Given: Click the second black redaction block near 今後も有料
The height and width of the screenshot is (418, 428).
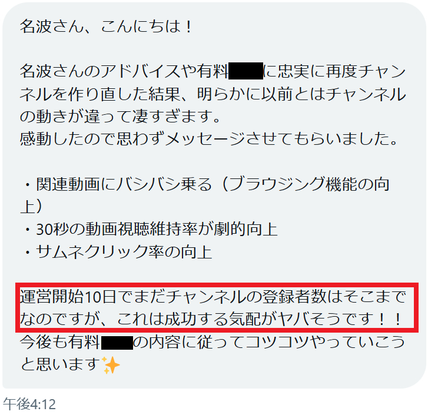Looking at the screenshot, I should pos(117,343).
